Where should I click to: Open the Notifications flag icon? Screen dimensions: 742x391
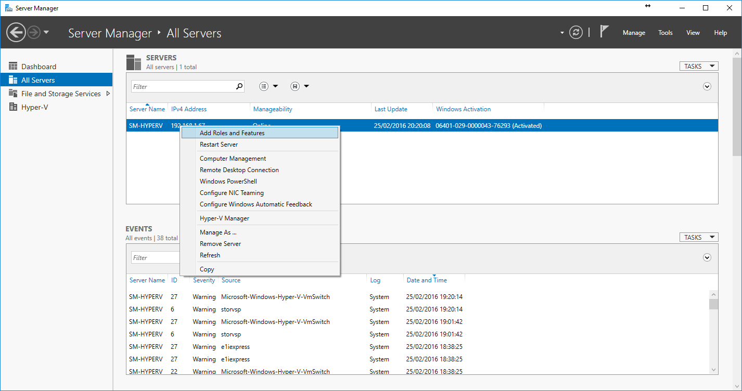pyautogui.click(x=604, y=32)
